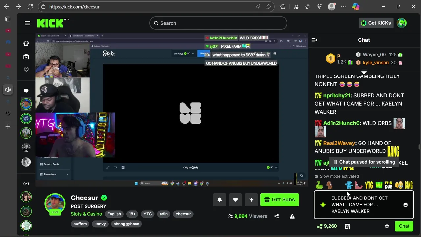Toggle the notification bell for Cheesur

(x=220, y=200)
